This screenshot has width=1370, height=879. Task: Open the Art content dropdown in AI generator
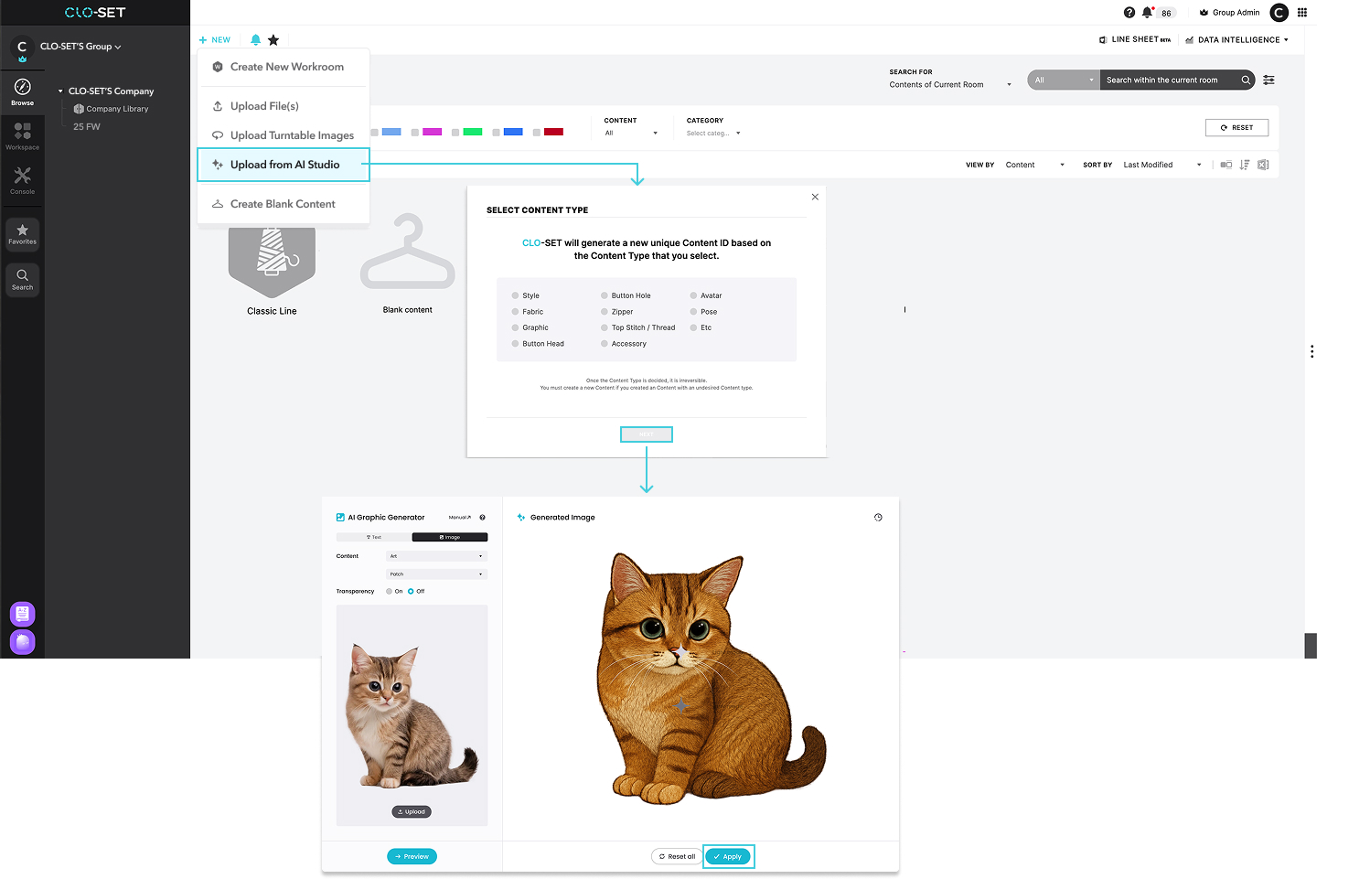click(x=437, y=556)
